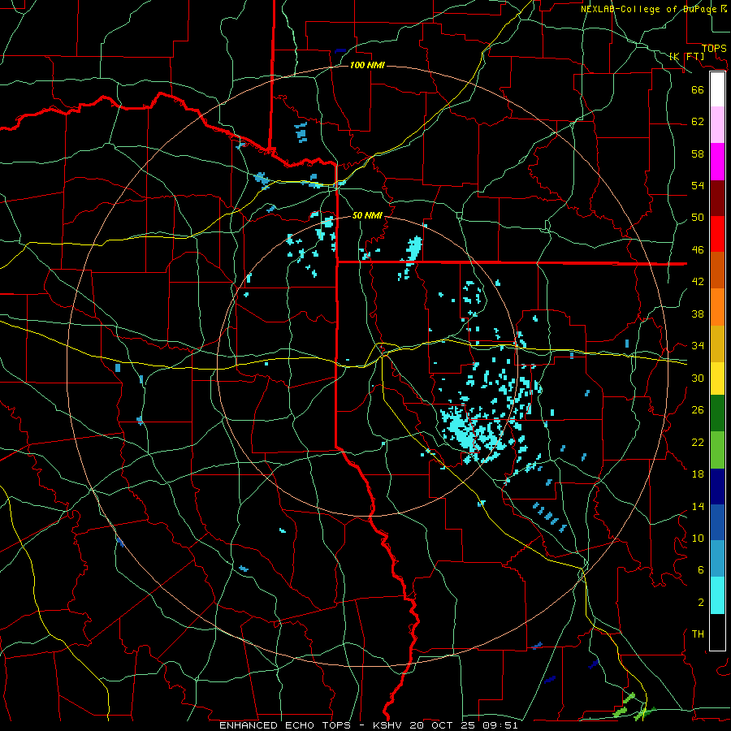Click the light pink swatch near 62
This screenshot has height=731, width=731.
717,124
